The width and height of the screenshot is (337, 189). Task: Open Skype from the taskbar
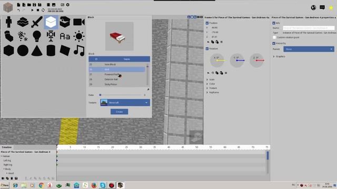(103, 185)
